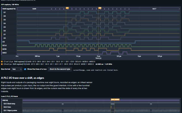Click the '2.5 µs' time axis tick label
The image size is (182, 113).
click(x=119, y=56)
